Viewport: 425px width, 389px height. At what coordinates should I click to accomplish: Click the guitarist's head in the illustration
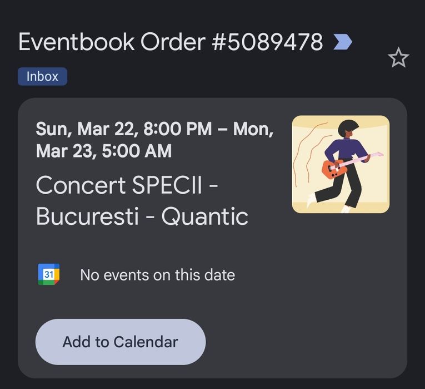pos(349,129)
